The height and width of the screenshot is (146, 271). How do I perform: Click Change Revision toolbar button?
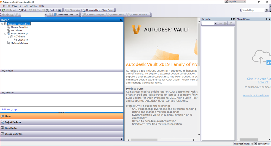[138, 15]
